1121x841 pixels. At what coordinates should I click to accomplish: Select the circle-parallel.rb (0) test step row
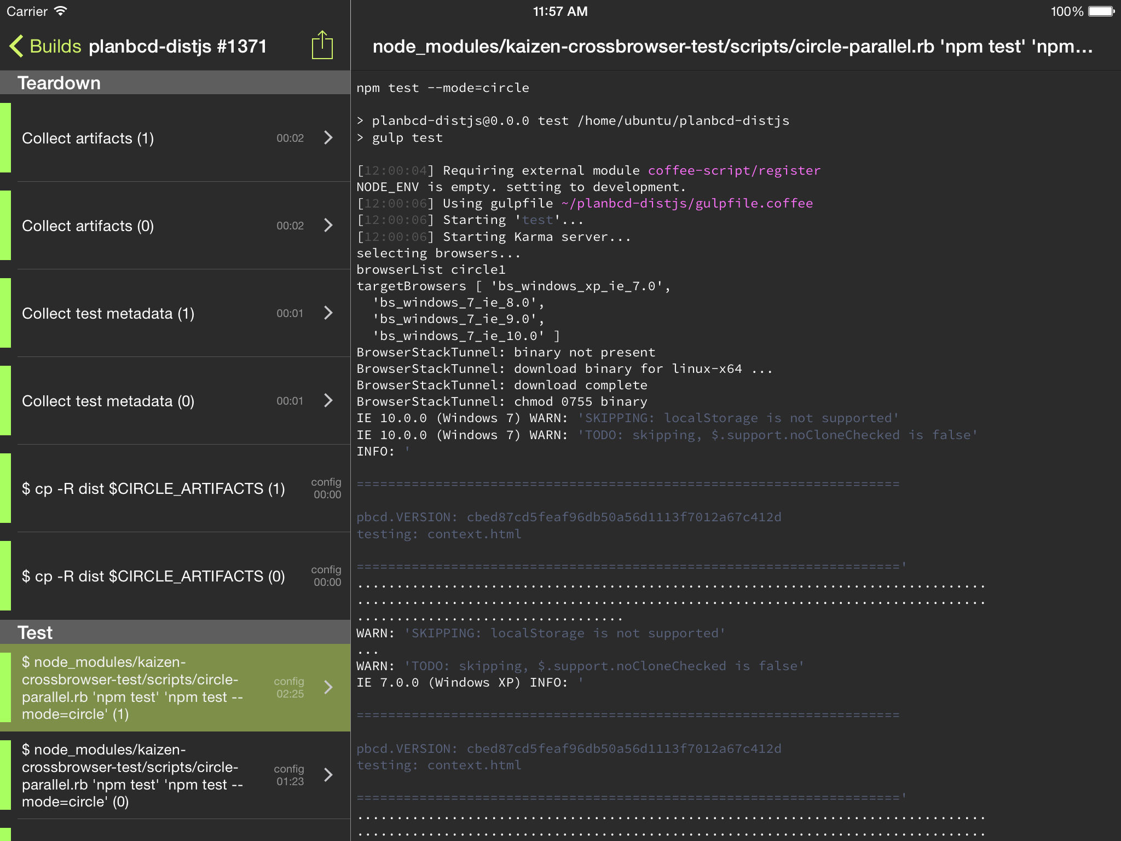click(x=131, y=775)
